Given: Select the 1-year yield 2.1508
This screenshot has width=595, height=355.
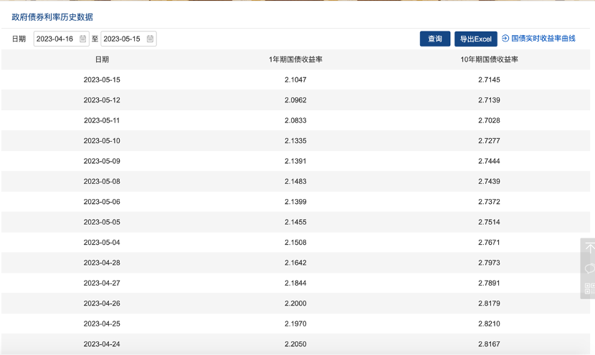Looking at the screenshot, I should (x=295, y=243).
